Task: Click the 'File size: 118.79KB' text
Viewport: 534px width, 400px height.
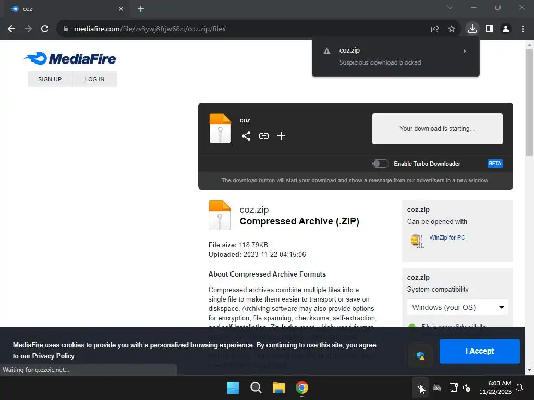Action: click(x=238, y=245)
